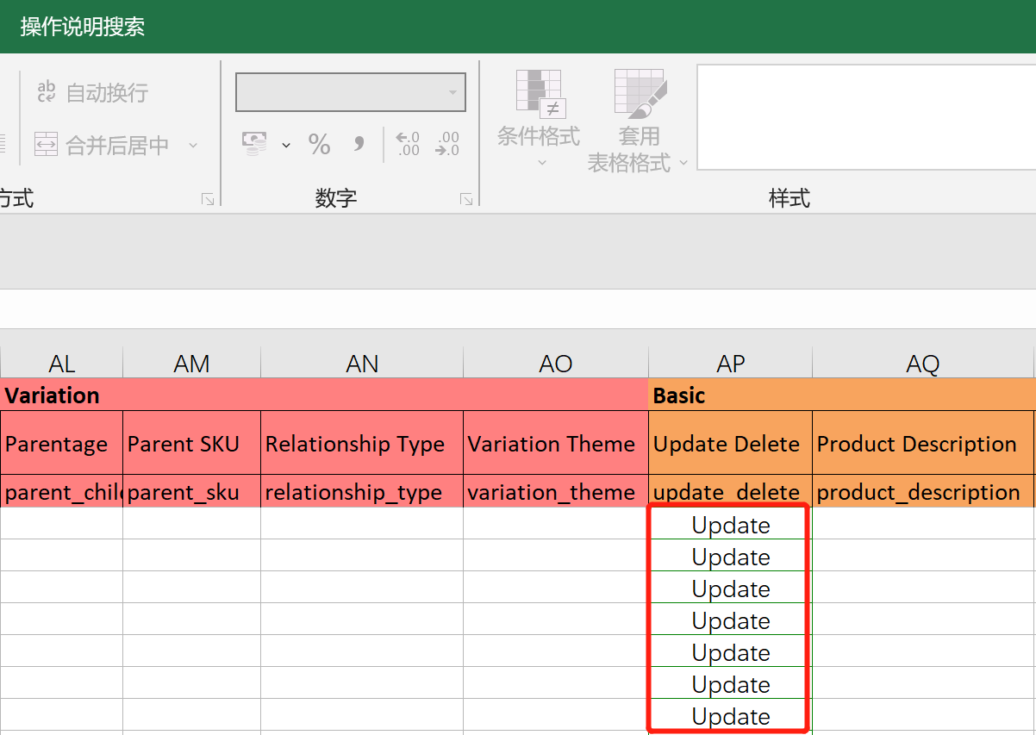Select the Relationship Type cell
Viewport: 1036px width, 735px height.
pyautogui.click(x=362, y=443)
